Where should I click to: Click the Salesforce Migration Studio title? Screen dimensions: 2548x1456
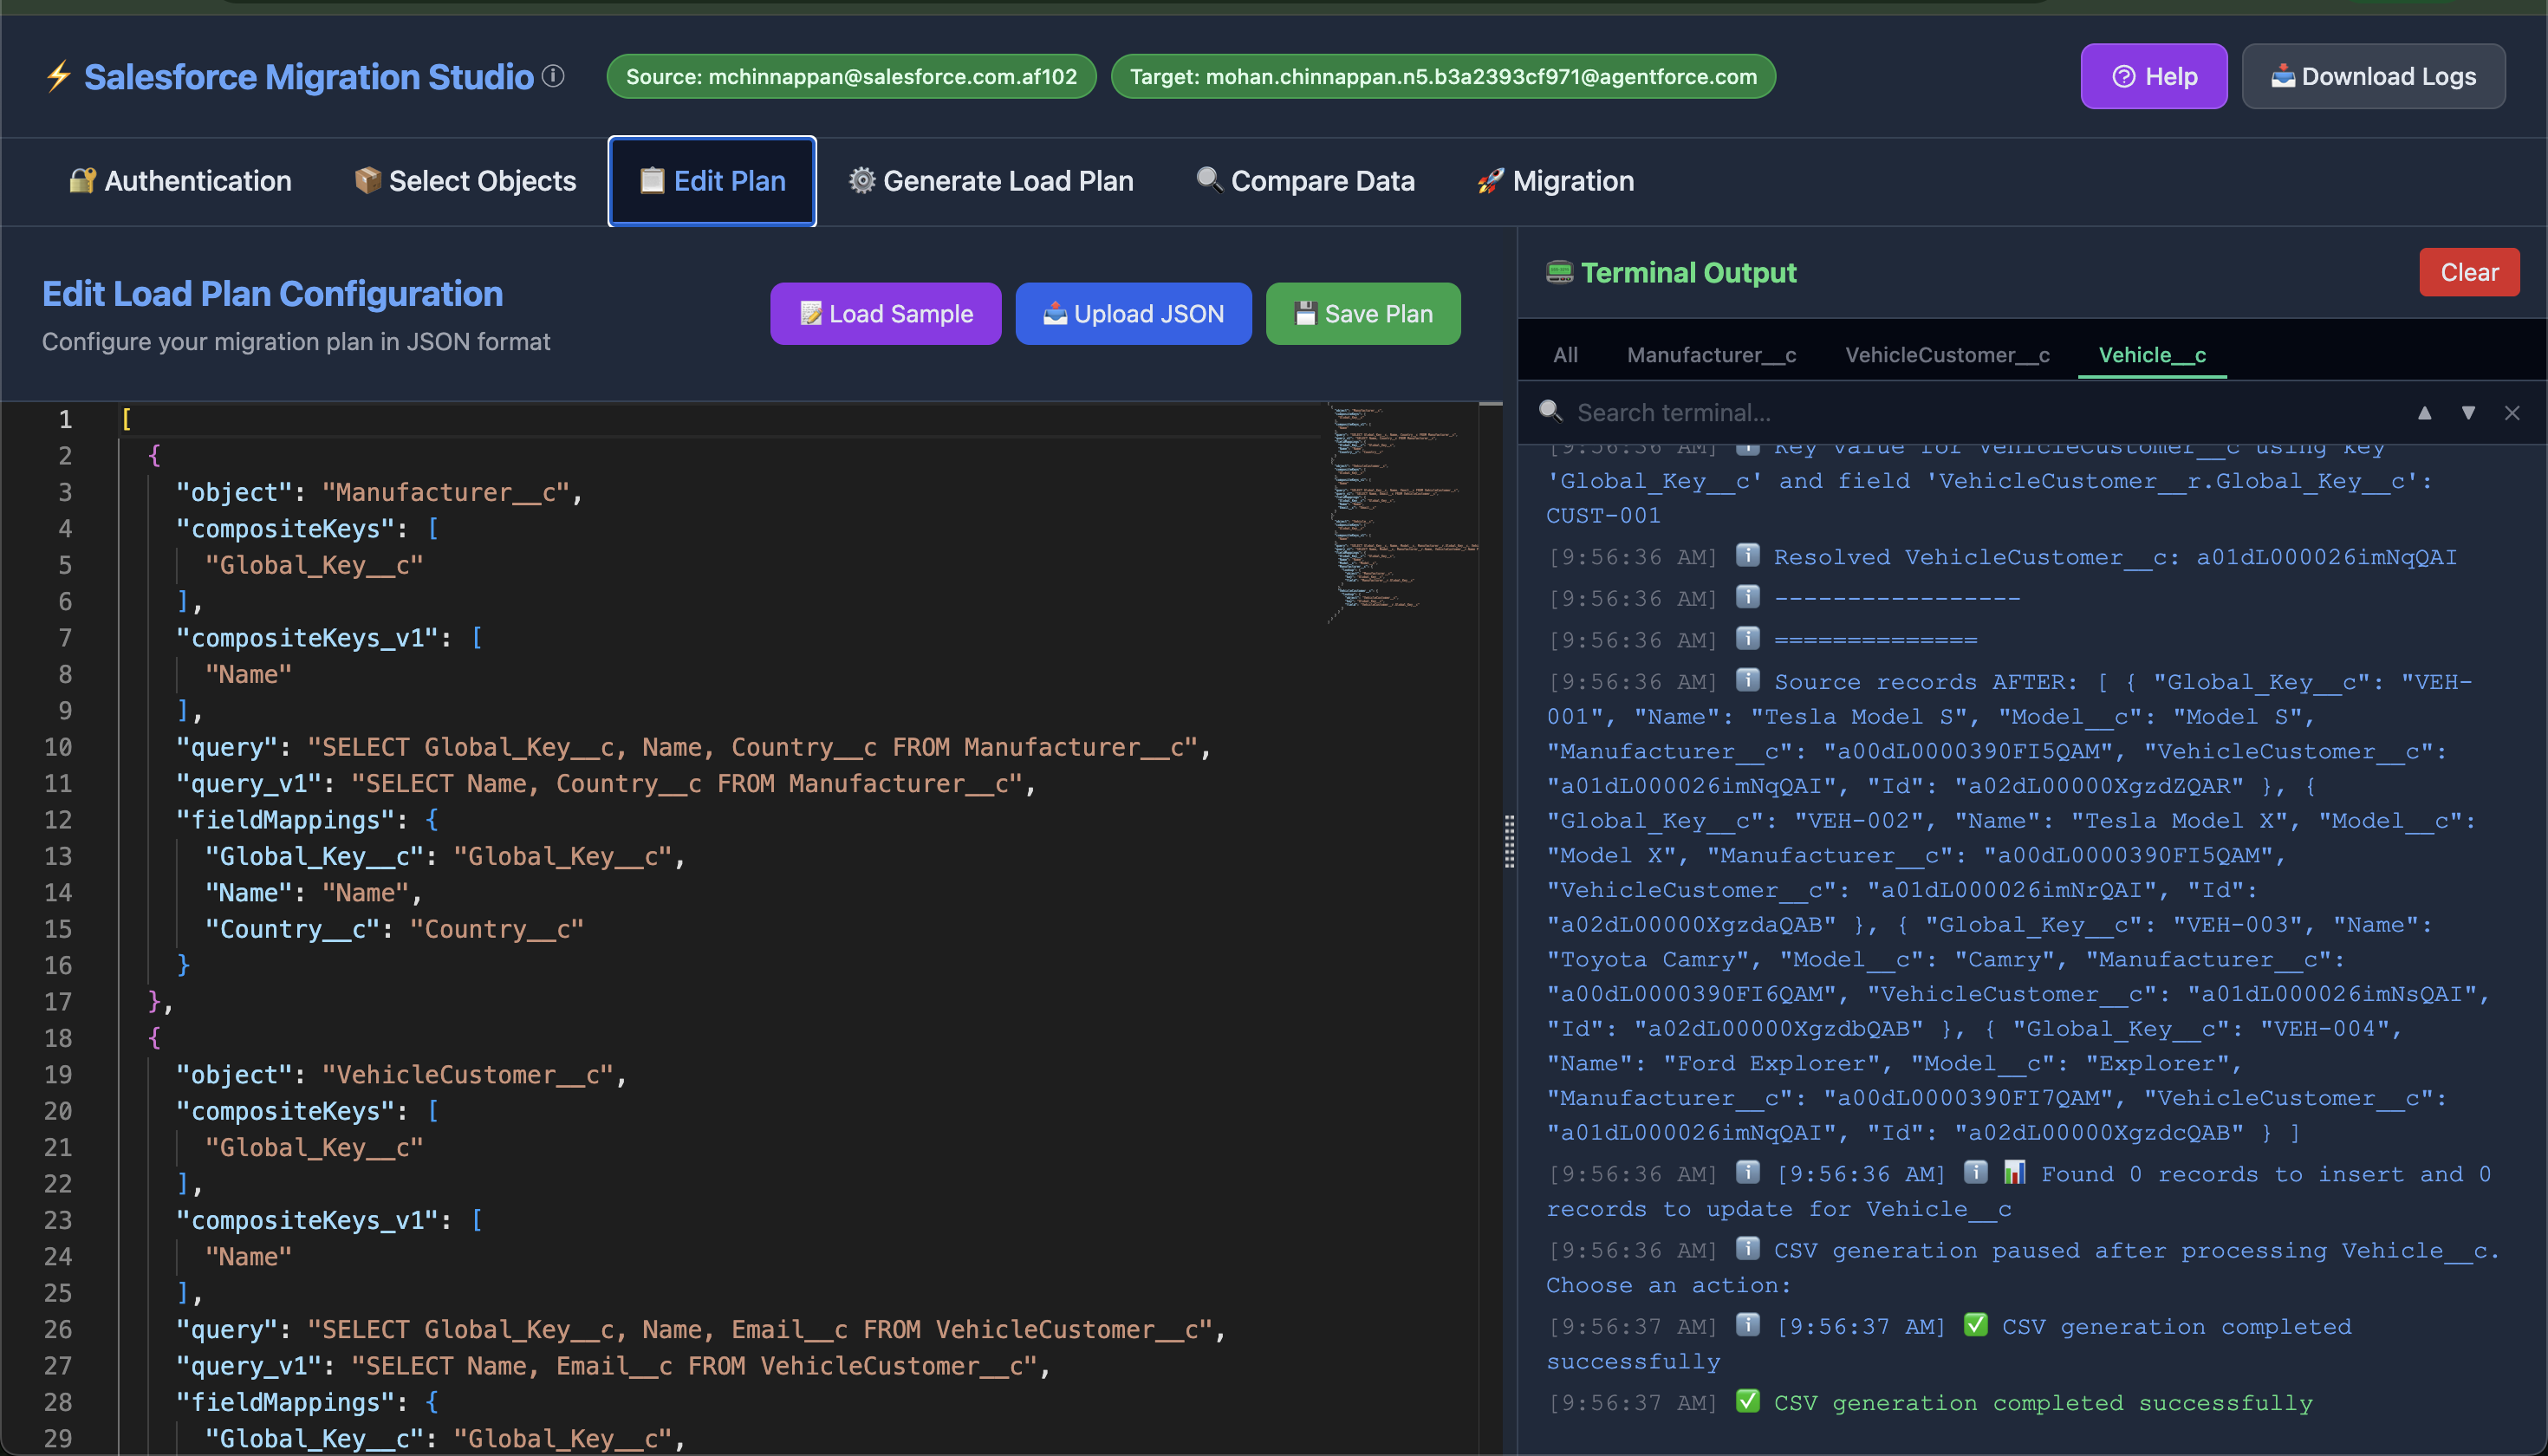[309, 77]
